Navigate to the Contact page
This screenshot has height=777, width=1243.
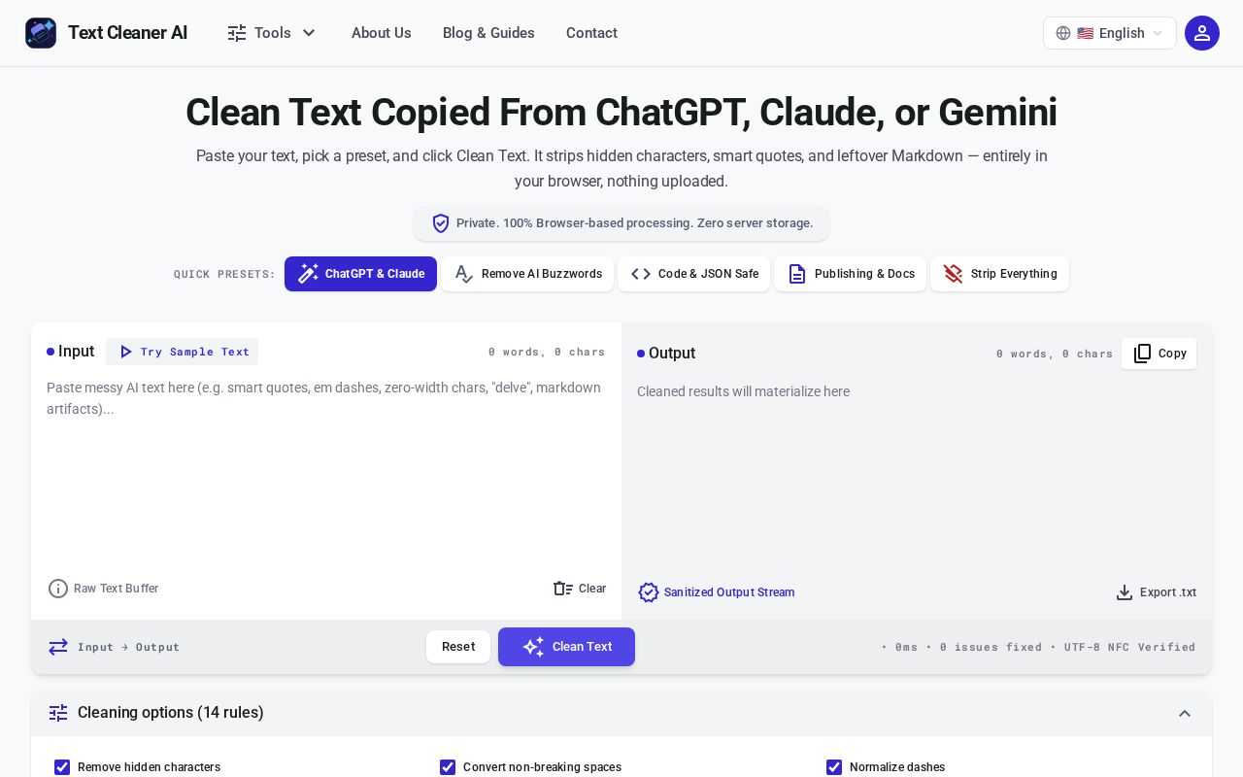(591, 33)
